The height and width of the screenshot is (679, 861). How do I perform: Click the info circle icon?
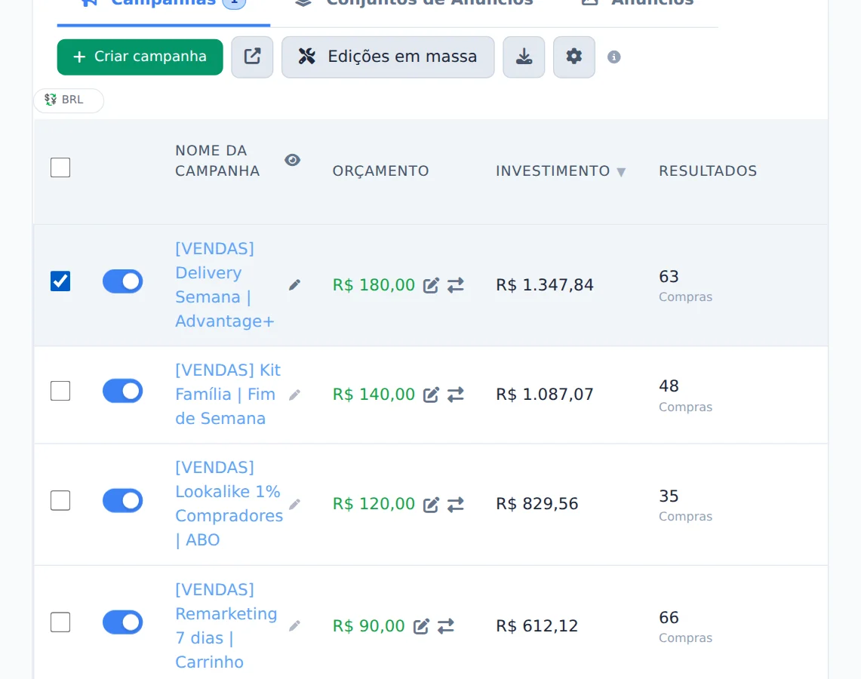(x=614, y=57)
